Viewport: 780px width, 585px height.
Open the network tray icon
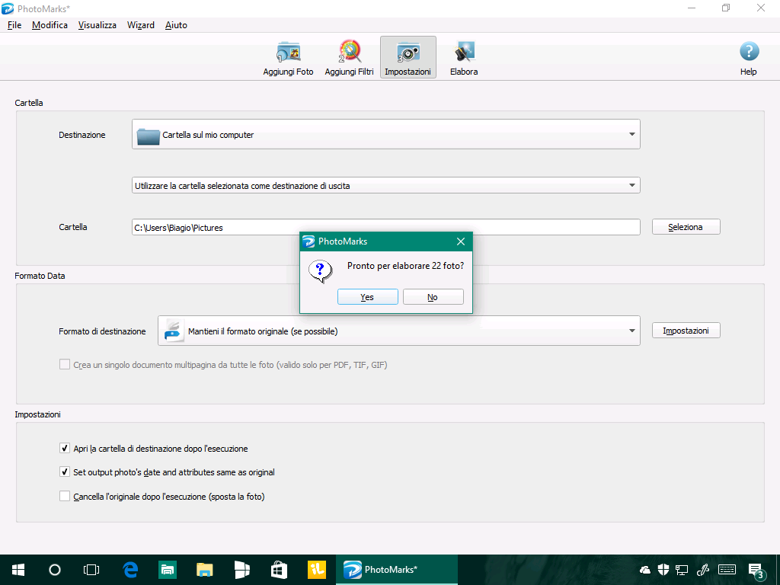click(682, 570)
